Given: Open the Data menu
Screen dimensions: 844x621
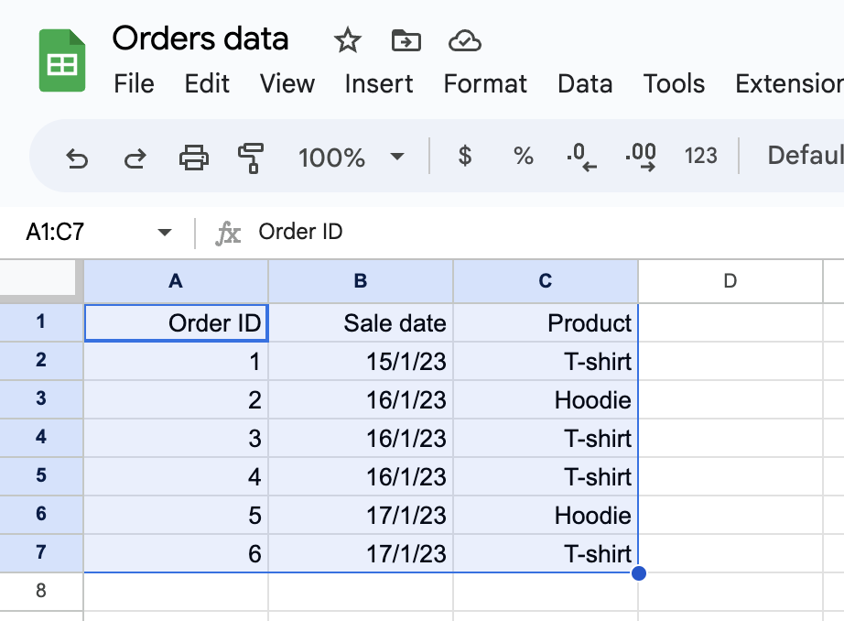Looking at the screenshot, I should click(585, 83).
